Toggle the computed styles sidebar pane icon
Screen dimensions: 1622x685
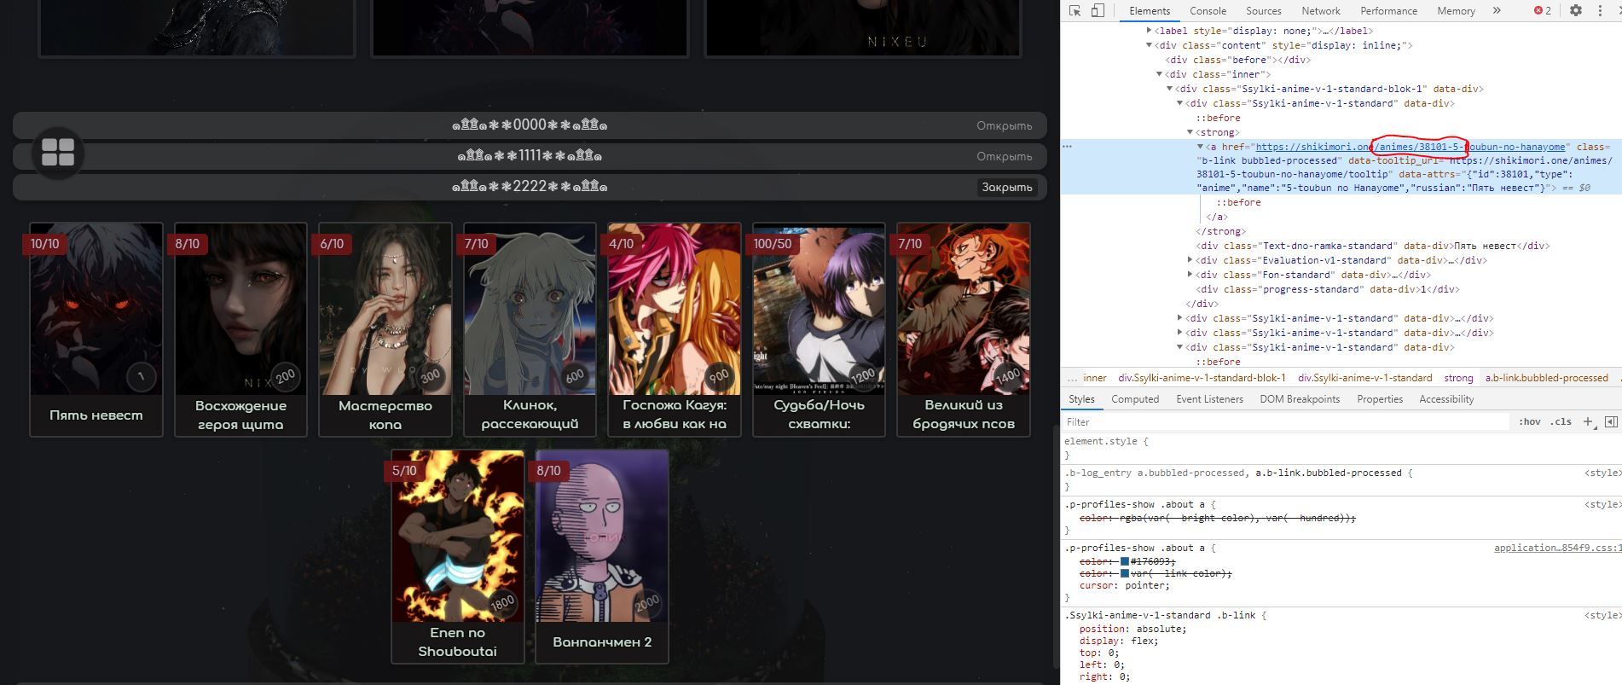pos(1610,422)
